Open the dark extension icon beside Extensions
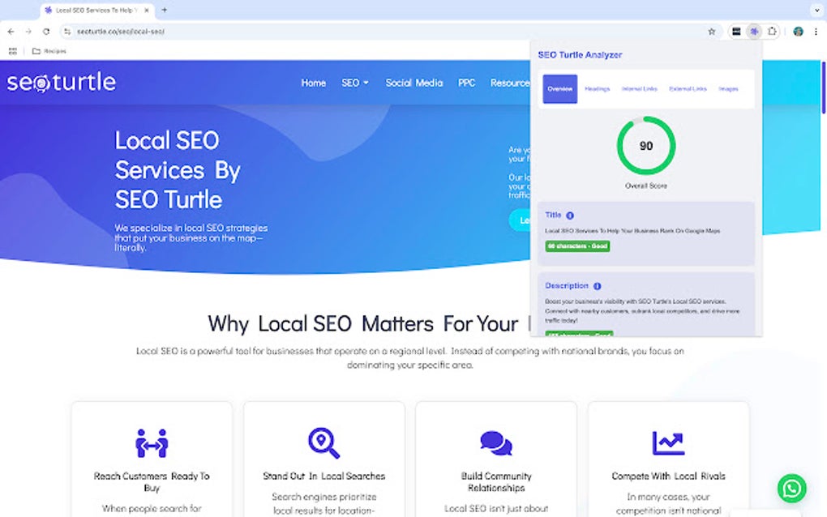Viewport: 827px width, 517px height. [736, 31]
